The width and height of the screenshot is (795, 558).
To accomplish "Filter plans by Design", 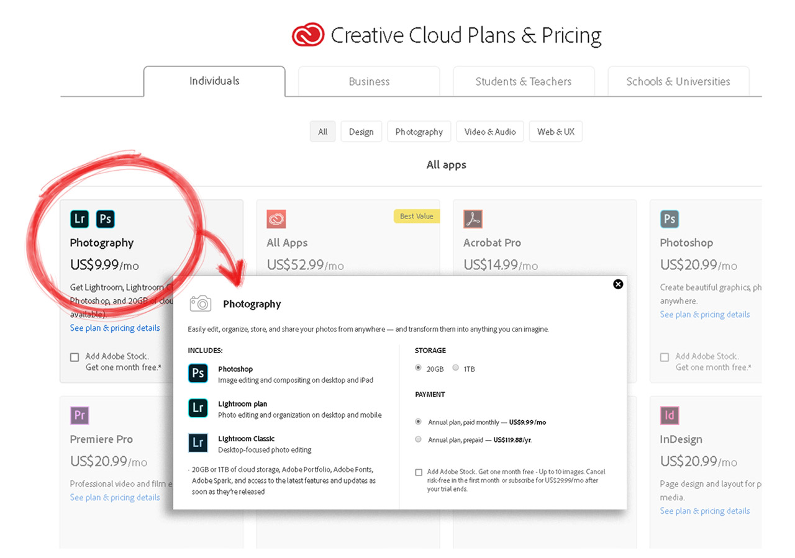I will pos(361,132).
